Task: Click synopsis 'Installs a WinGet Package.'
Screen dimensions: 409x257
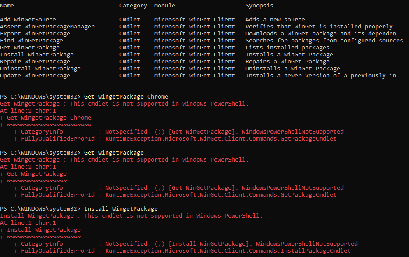Action: [291, 55]
